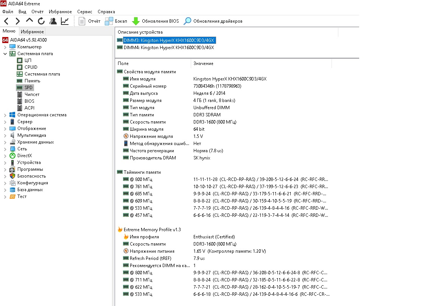Go back with the left arrow toolbar icon
The image size is (436, 306).
pos(6,21)
